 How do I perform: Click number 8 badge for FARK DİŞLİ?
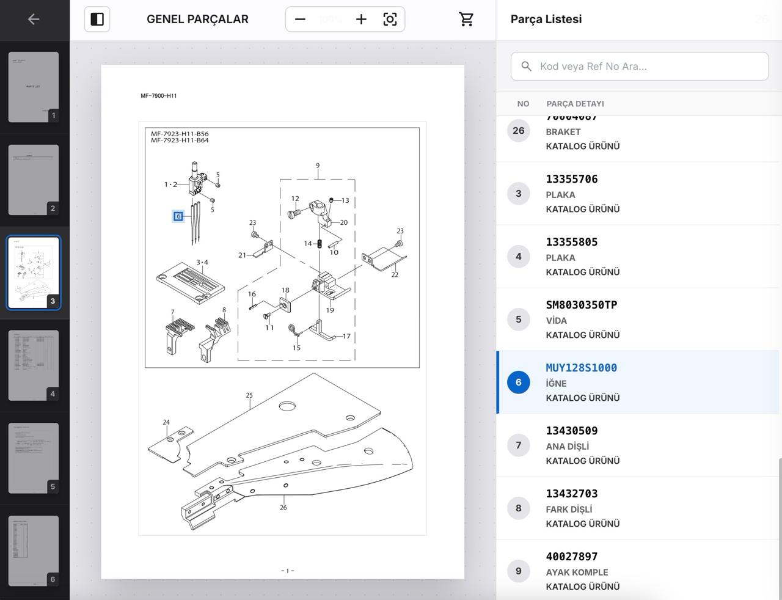tap(519, 508)
